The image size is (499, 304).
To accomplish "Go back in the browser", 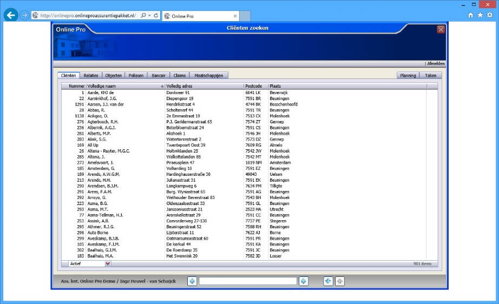I will 11,15.
